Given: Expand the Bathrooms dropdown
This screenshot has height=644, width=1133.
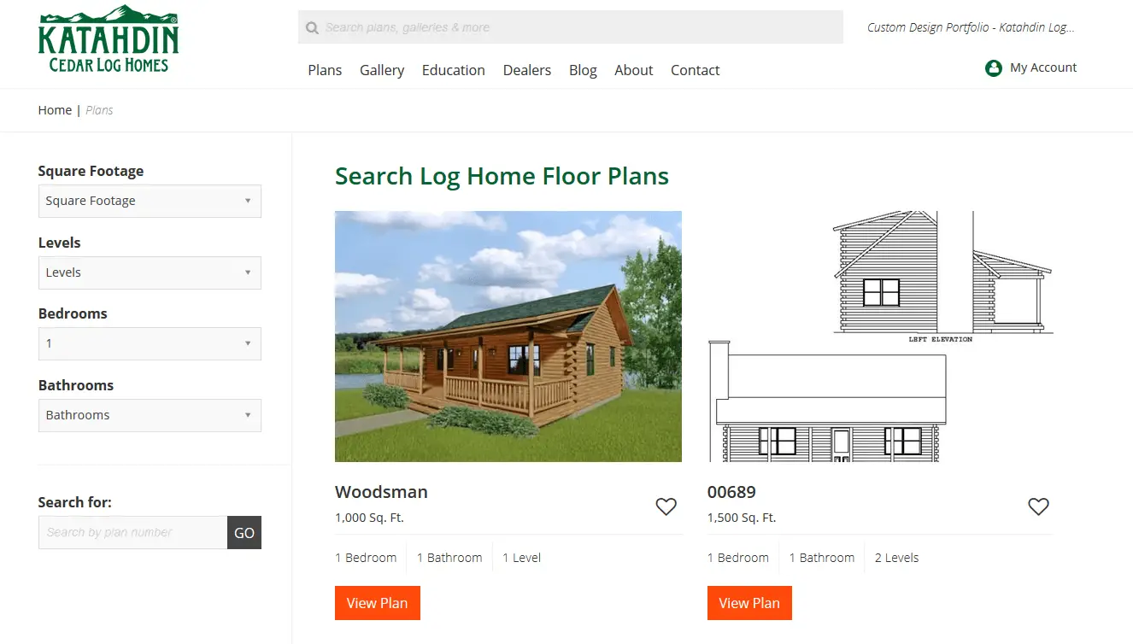Looking at the screenshot, I should coord(150,415).
